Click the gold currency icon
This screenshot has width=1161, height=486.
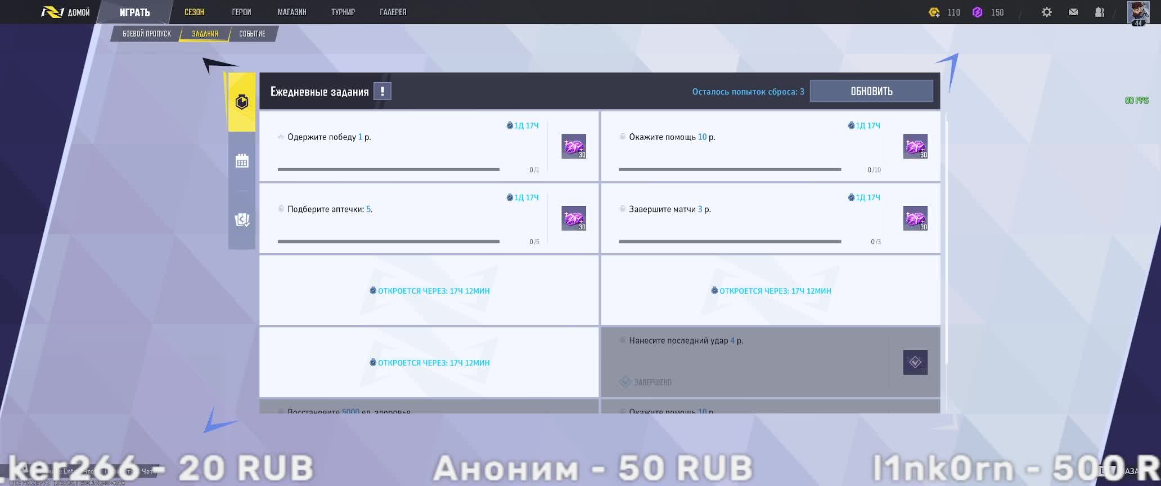(x=934, y=12)
